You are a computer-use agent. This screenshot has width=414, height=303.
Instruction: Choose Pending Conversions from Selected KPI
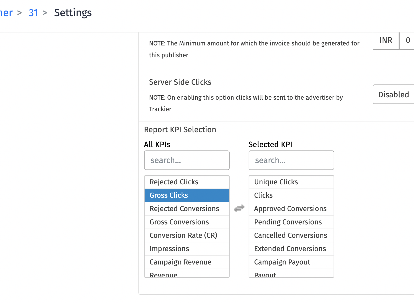tap(288, 222)
